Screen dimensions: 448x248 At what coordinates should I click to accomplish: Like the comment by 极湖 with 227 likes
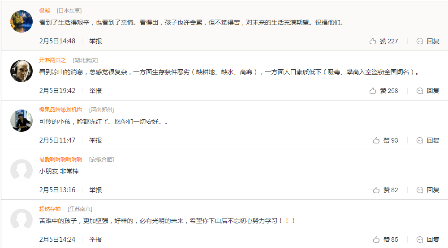click(383, 41)
